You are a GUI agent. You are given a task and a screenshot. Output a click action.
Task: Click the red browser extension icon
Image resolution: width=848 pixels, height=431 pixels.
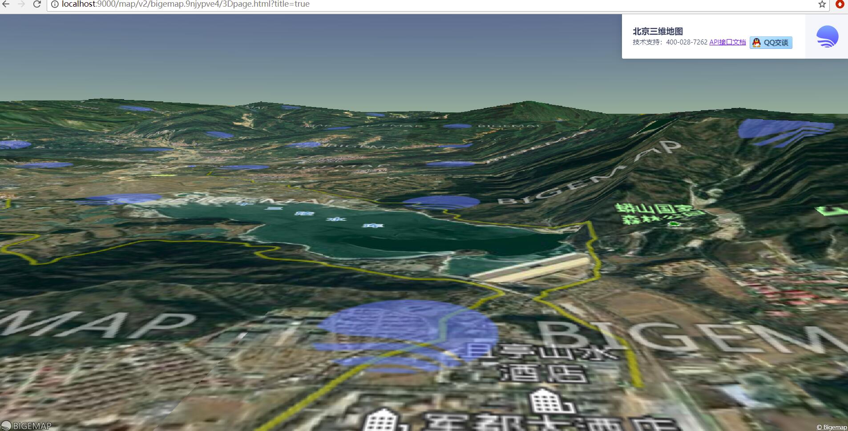point(840,4)
